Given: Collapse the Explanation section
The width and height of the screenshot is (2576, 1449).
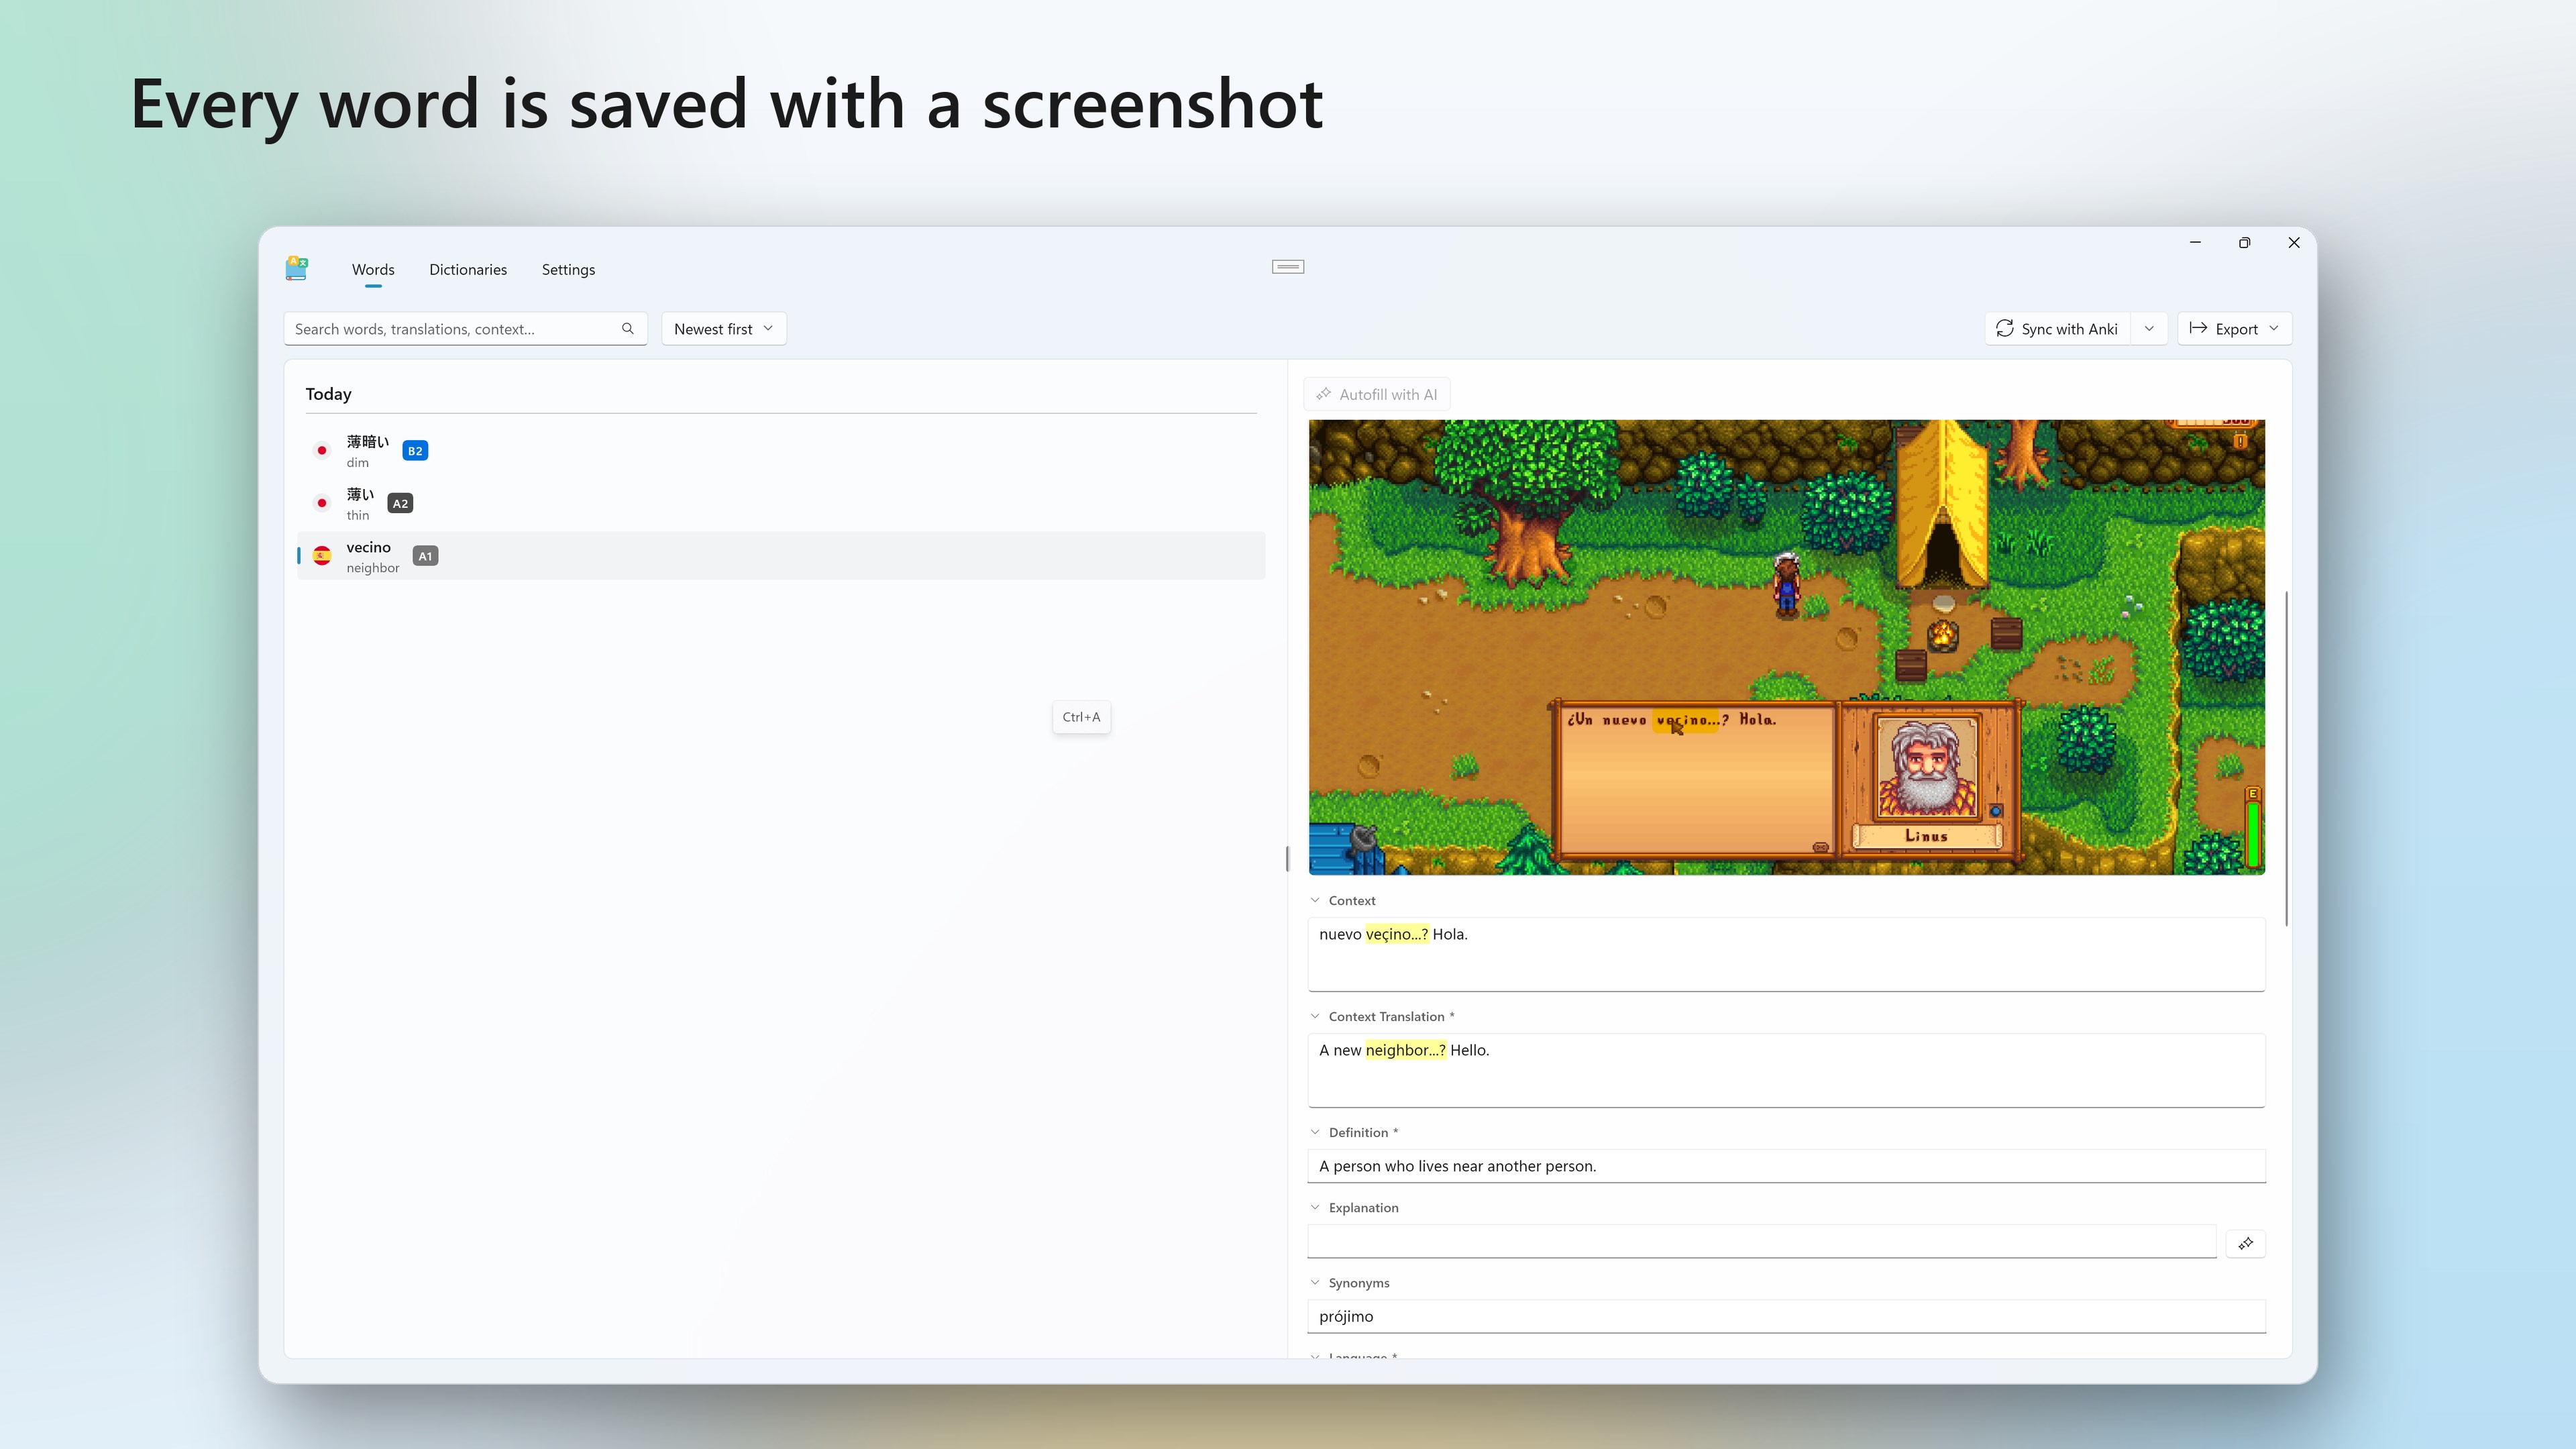Looking at the screenshot, I should coord(1315,1207).
